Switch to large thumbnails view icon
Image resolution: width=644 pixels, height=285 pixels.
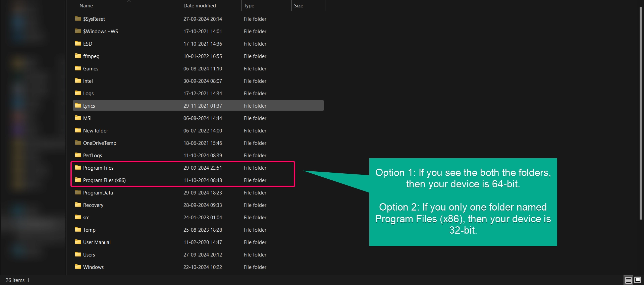point(638,280)
